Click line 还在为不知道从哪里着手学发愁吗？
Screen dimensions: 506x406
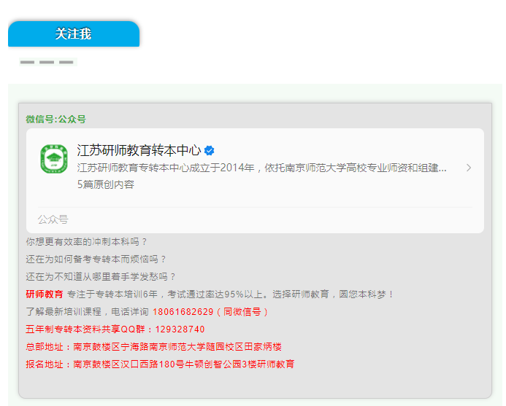[101, 276]
